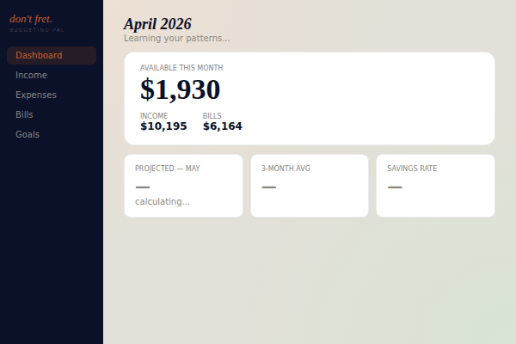Click the Available This Month label
This screenshot has height=344, width=516.
point(181,68)
